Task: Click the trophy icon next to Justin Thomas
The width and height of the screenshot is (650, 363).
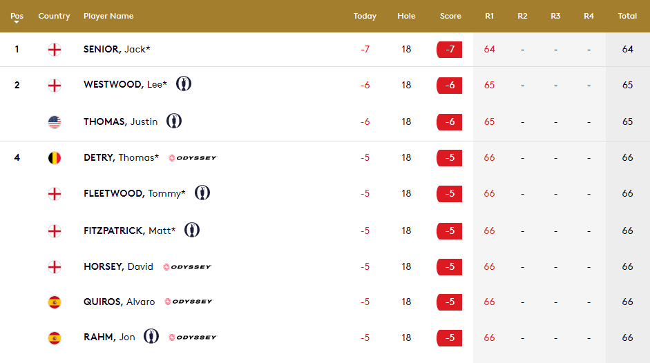Action: pyautogui.click(x=174, y=121)
